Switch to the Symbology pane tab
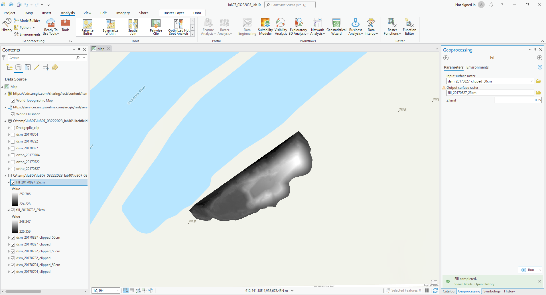 point(492,291)
